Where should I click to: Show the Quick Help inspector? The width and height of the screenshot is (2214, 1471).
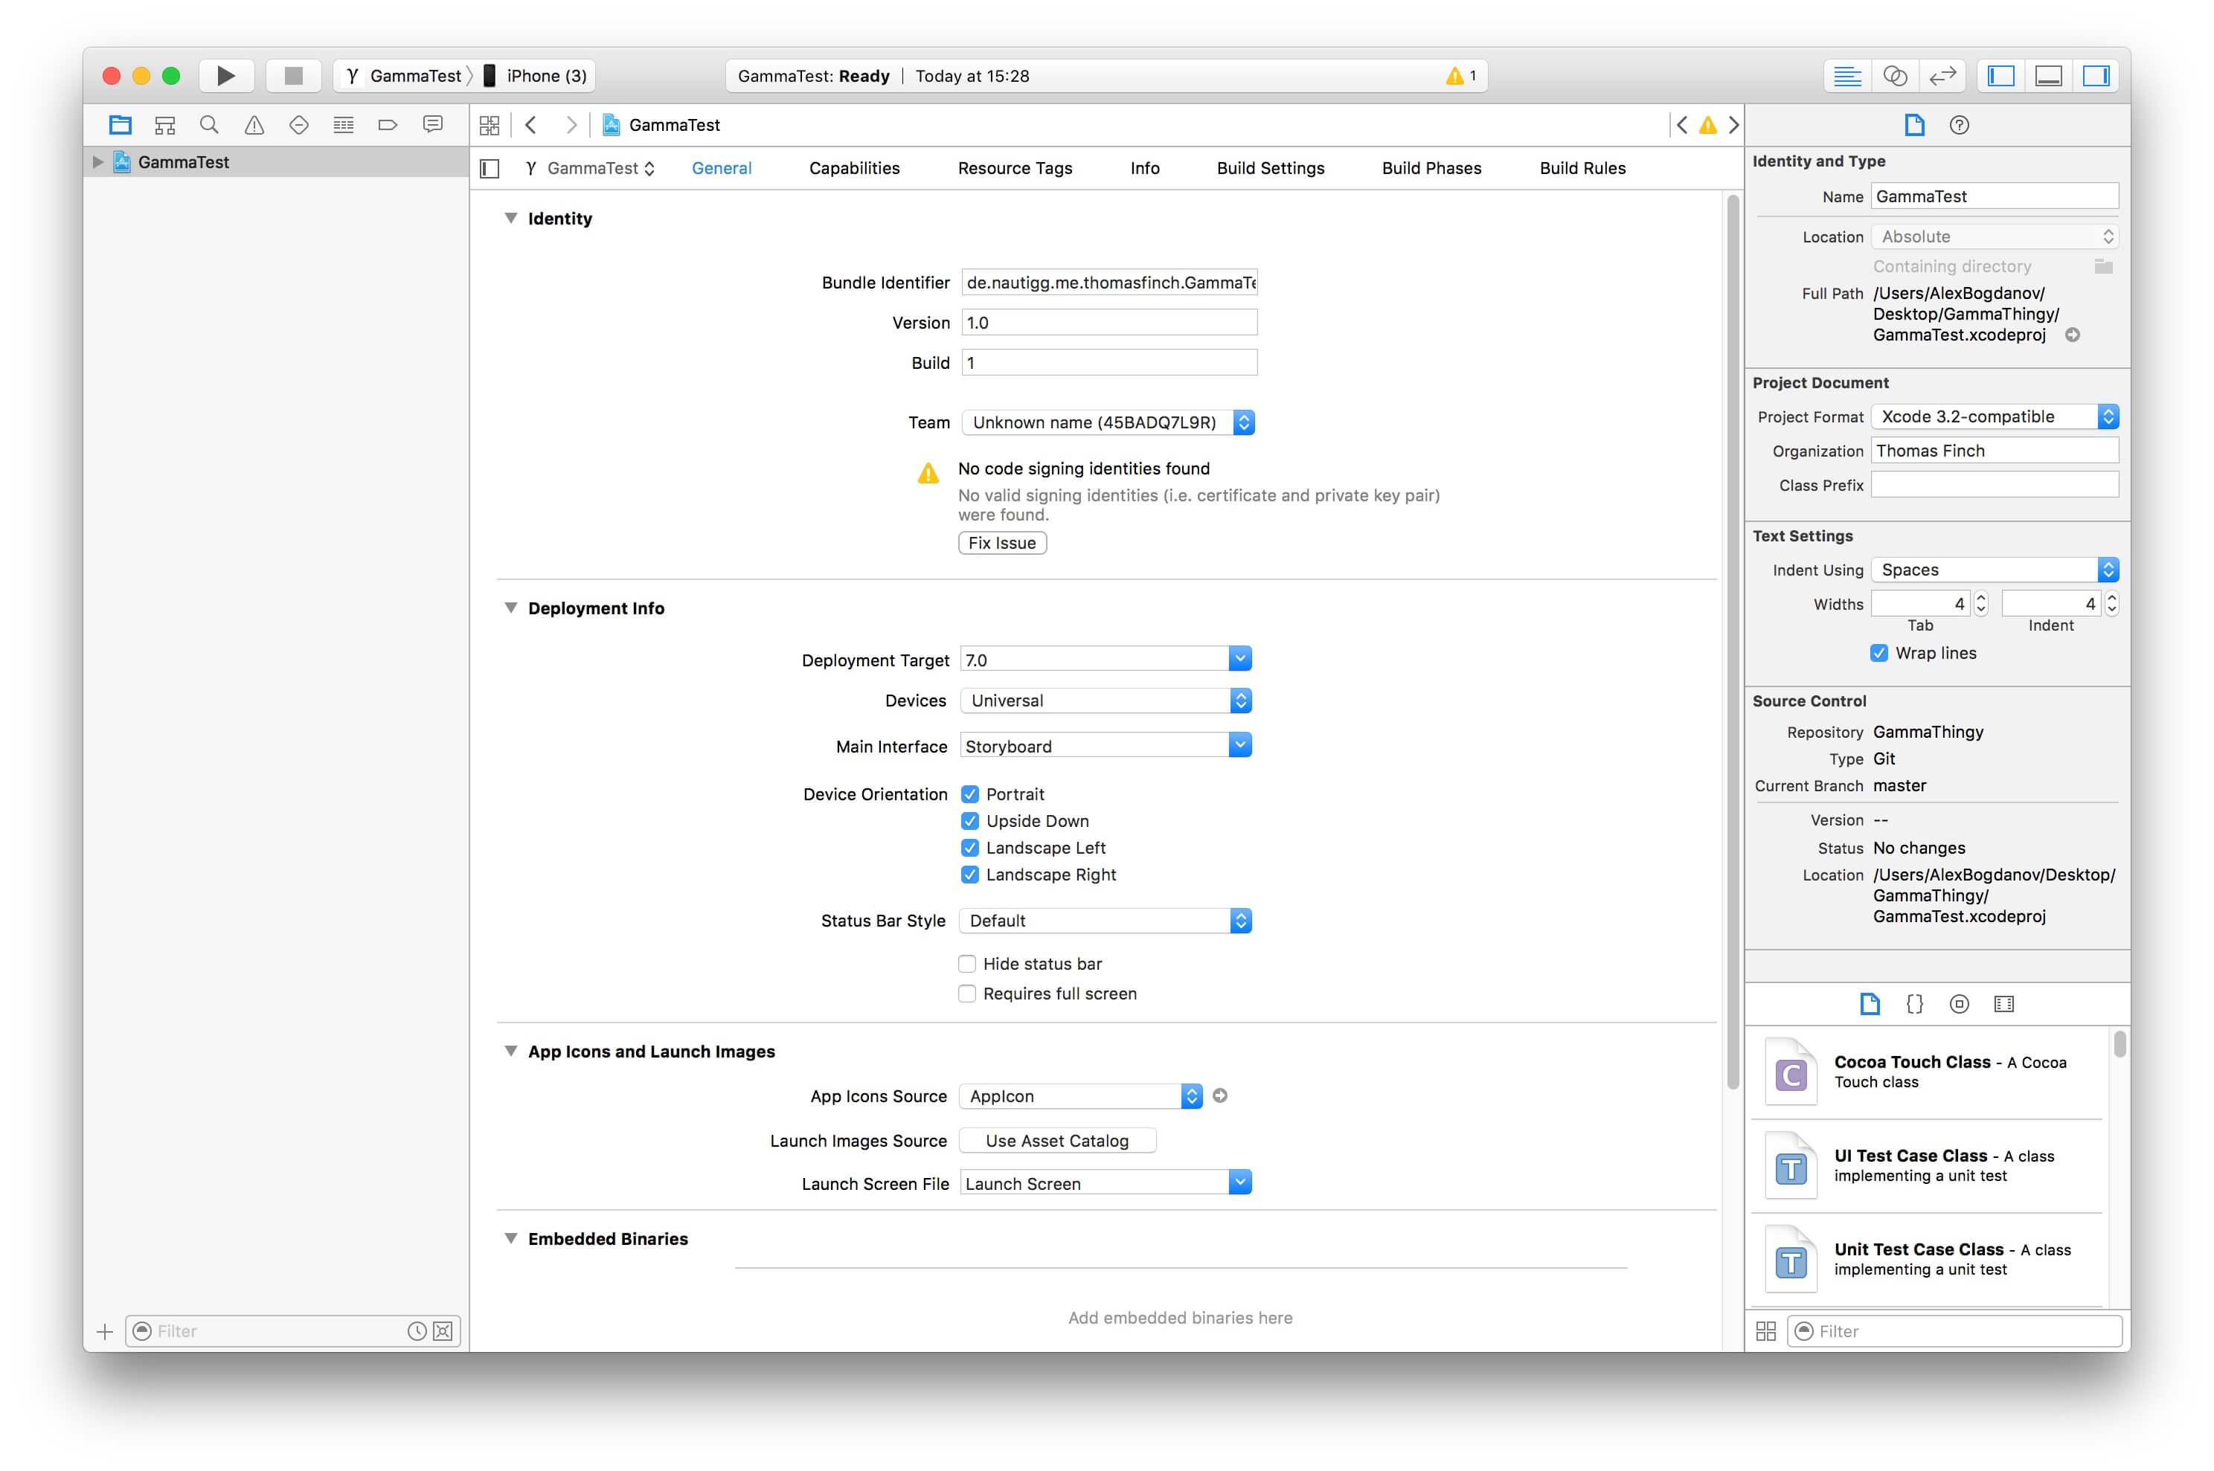1959,125
